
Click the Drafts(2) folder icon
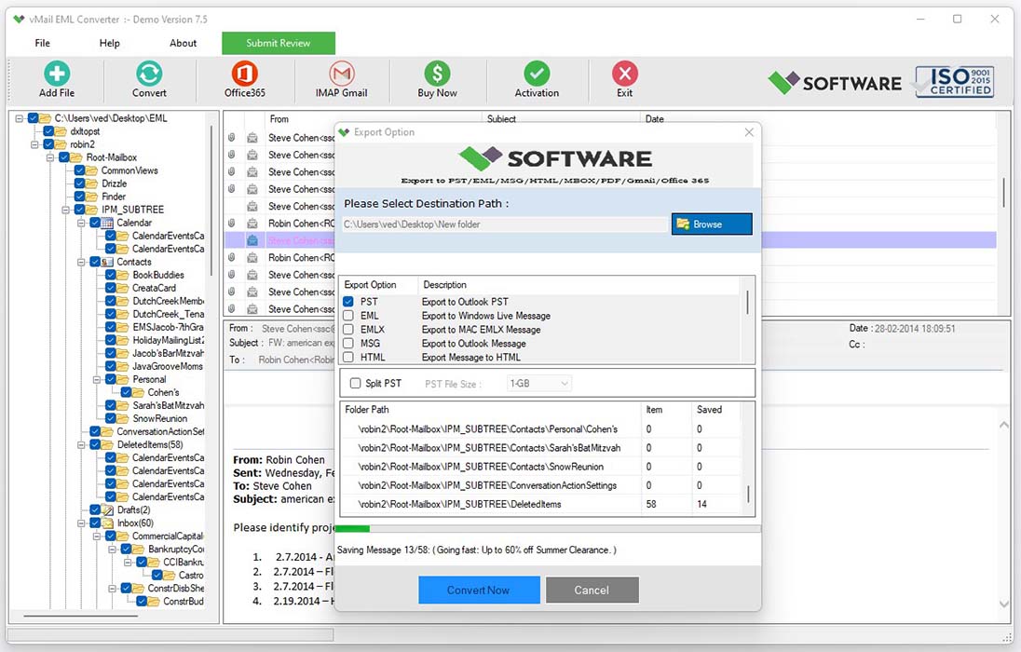[x=107, y=510]
